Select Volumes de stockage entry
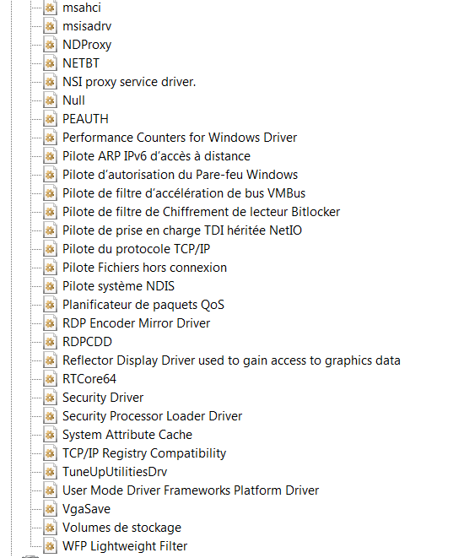 [121, 528]
